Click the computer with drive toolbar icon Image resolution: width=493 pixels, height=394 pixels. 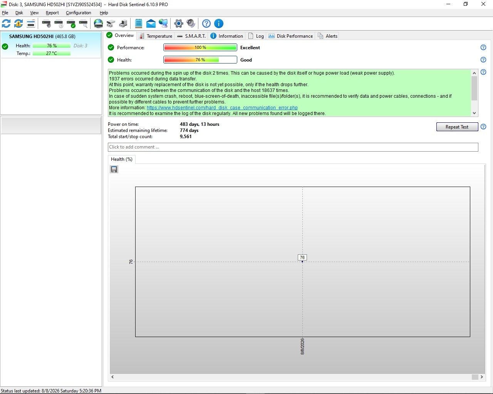click(123, 23)
